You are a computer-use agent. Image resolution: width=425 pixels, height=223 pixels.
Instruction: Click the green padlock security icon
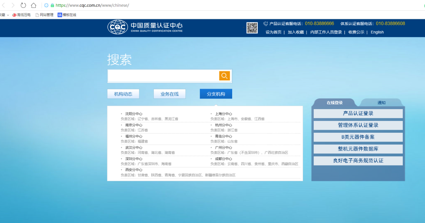click(52, 5)
